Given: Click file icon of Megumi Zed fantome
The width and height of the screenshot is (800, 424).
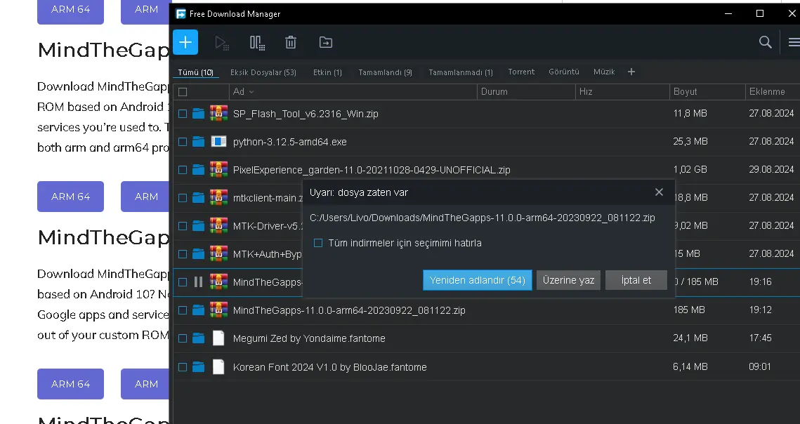Looking at the screenshot, I should point(218,338).
